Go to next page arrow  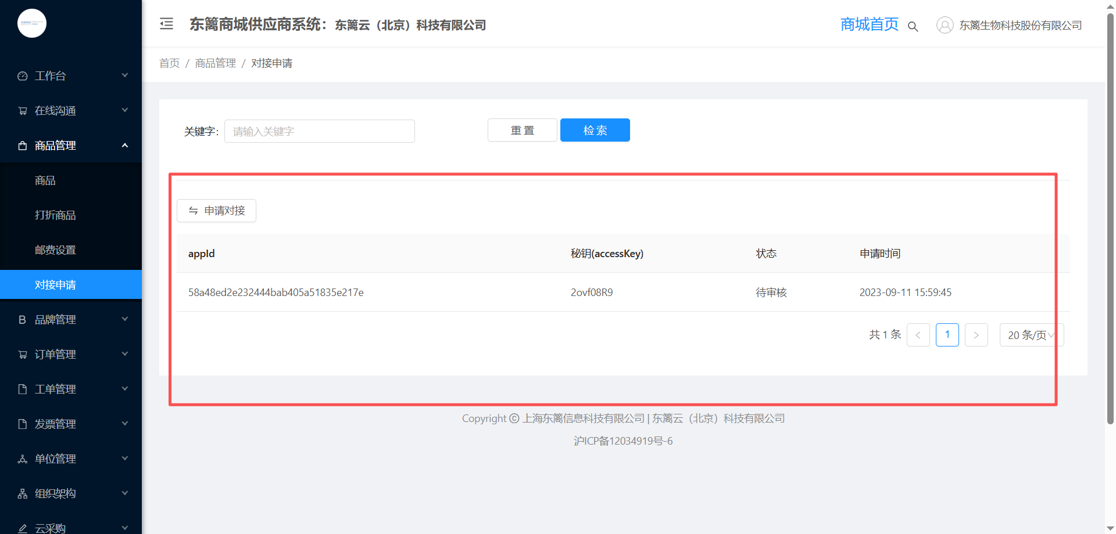pos(977,335)
